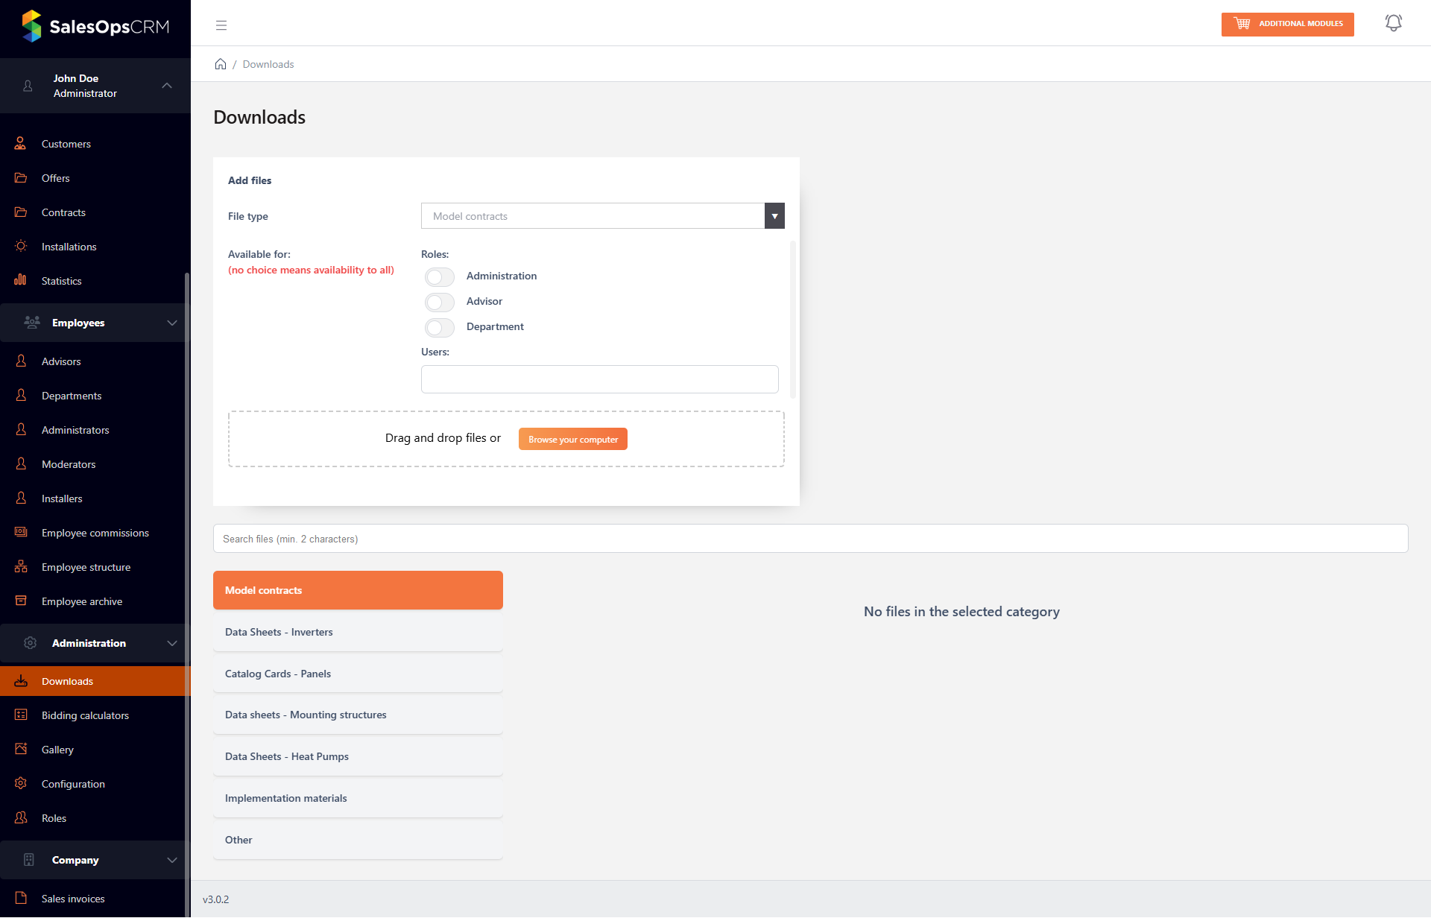
Task: Click the hamburger menu icon
Action: [221, 25]
